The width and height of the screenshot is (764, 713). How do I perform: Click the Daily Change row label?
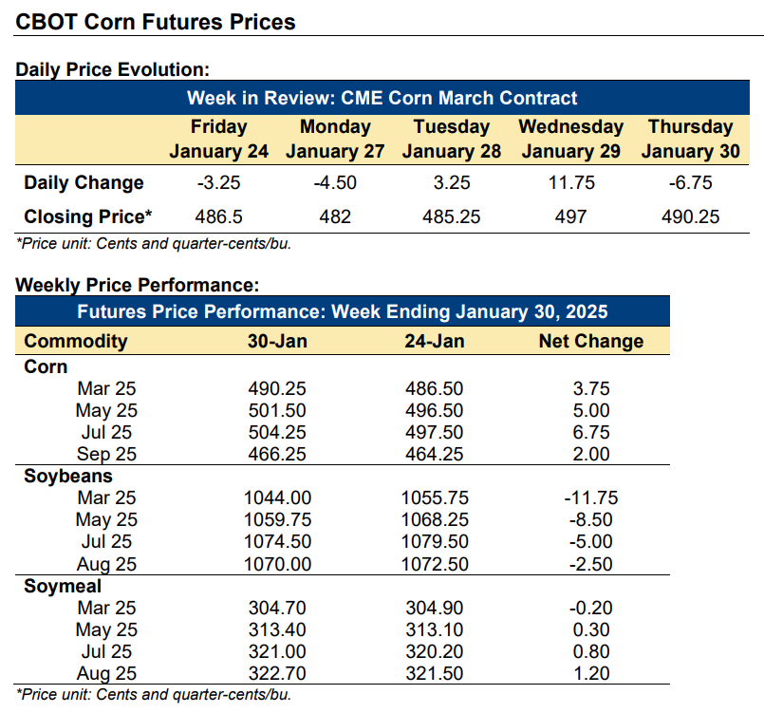point(84,182)
